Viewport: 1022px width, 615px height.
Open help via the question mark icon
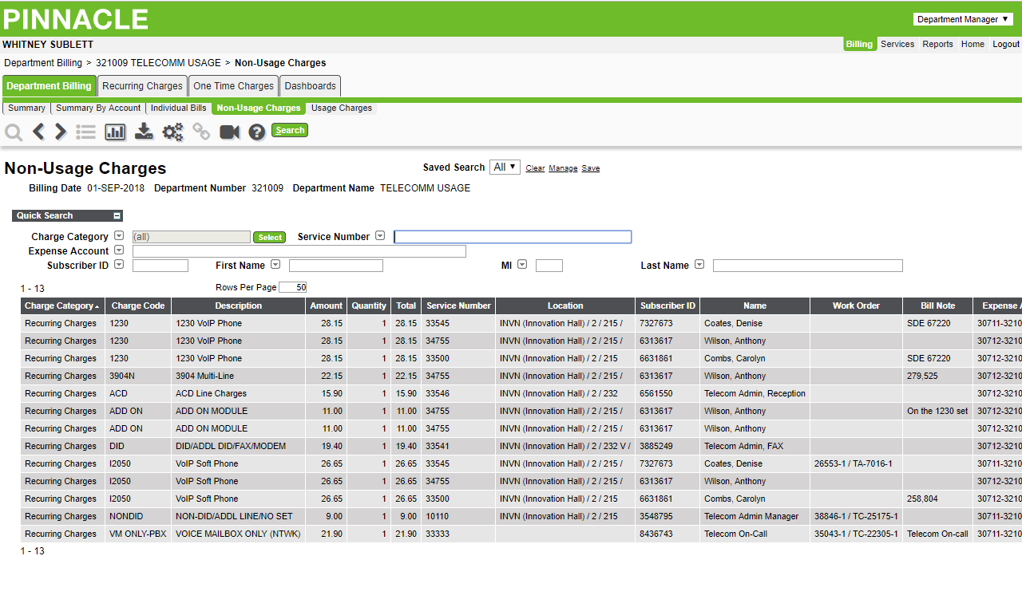256,132
